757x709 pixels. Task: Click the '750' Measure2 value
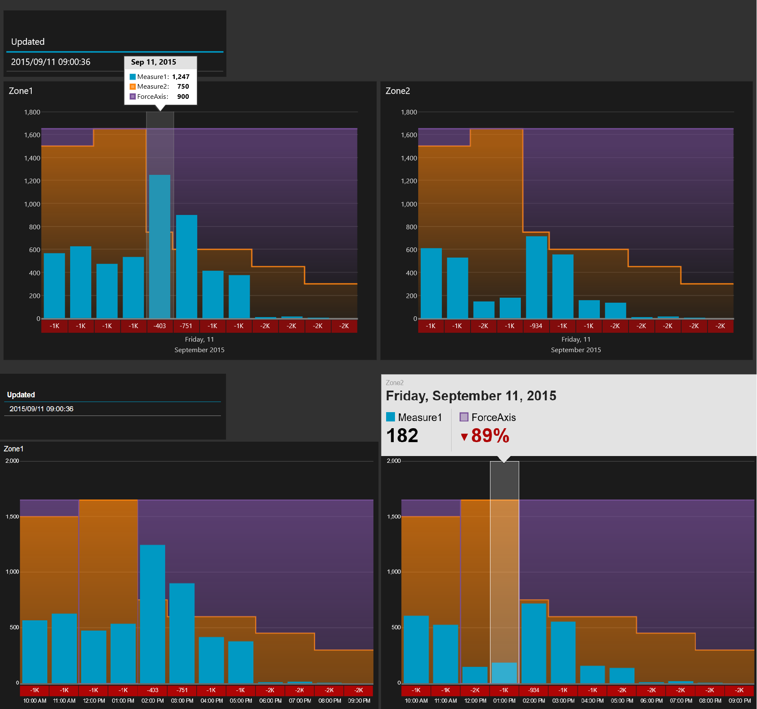183,87
